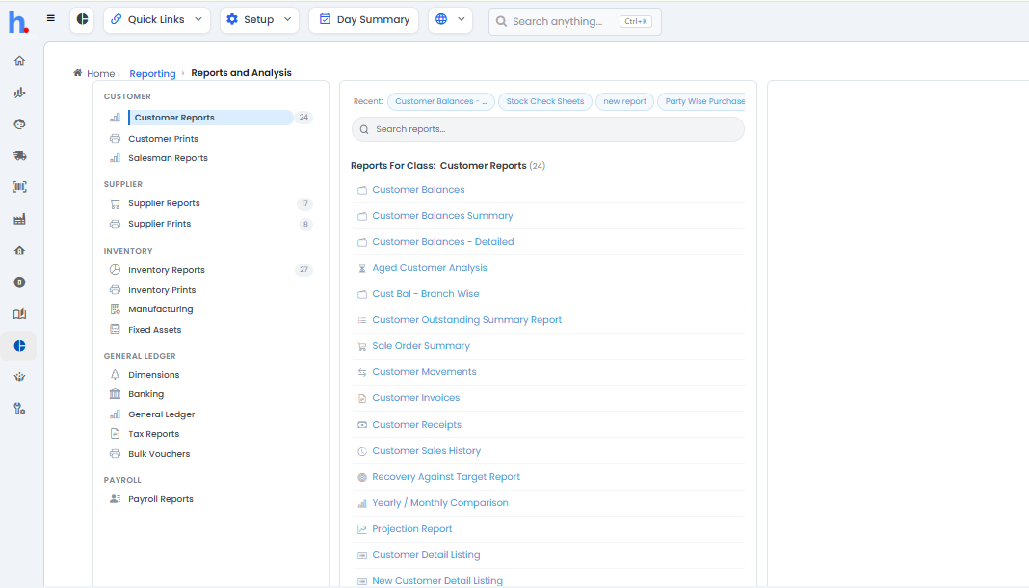Click the barcode scanner icon in sidebar

(x=19, y=187)
